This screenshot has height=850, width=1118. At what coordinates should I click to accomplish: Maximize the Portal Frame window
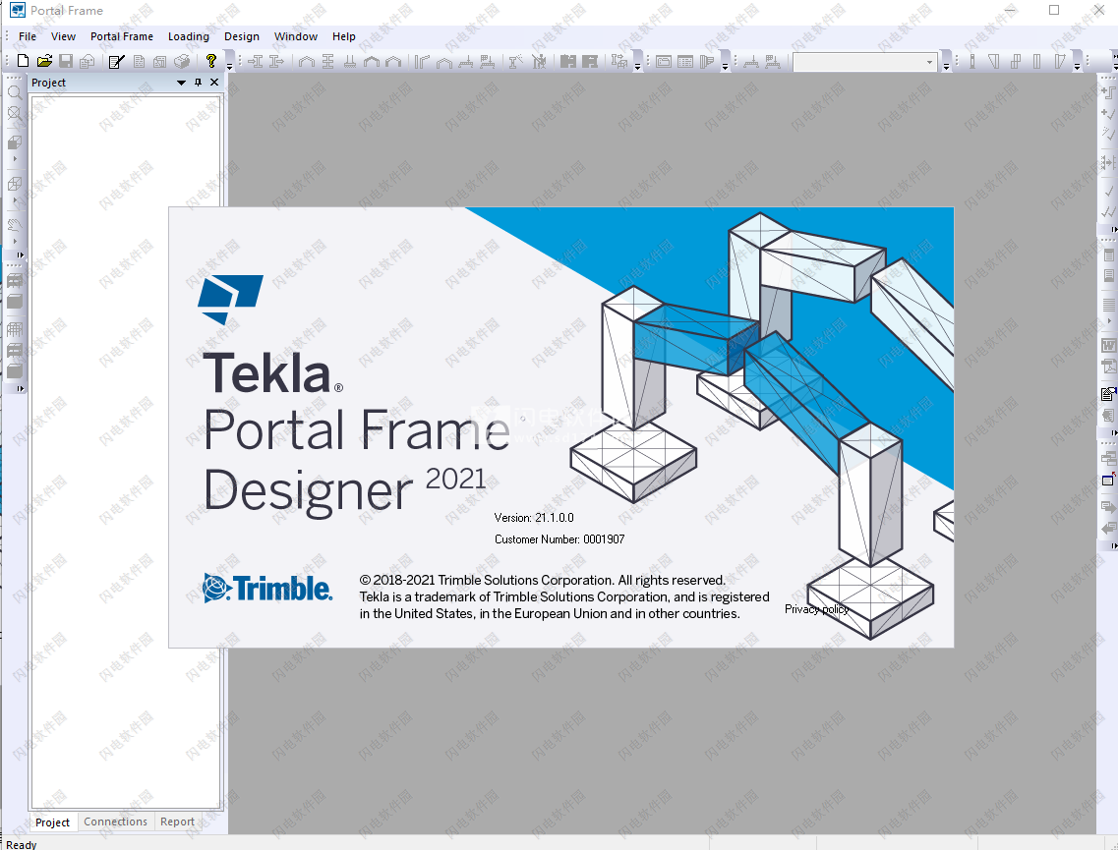click(x=1054, y=10)
